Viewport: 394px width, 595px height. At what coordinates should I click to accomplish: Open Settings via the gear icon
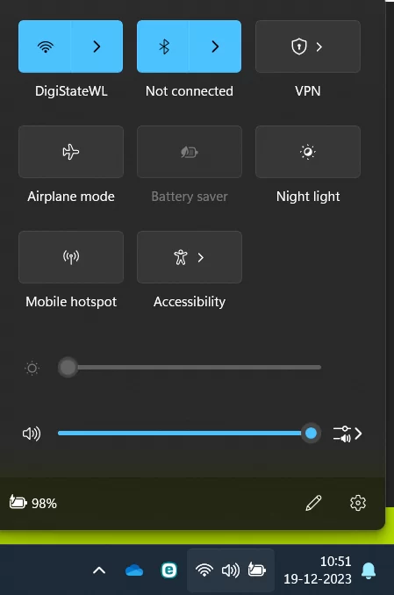pyautogui.click(x=357, y=503)
